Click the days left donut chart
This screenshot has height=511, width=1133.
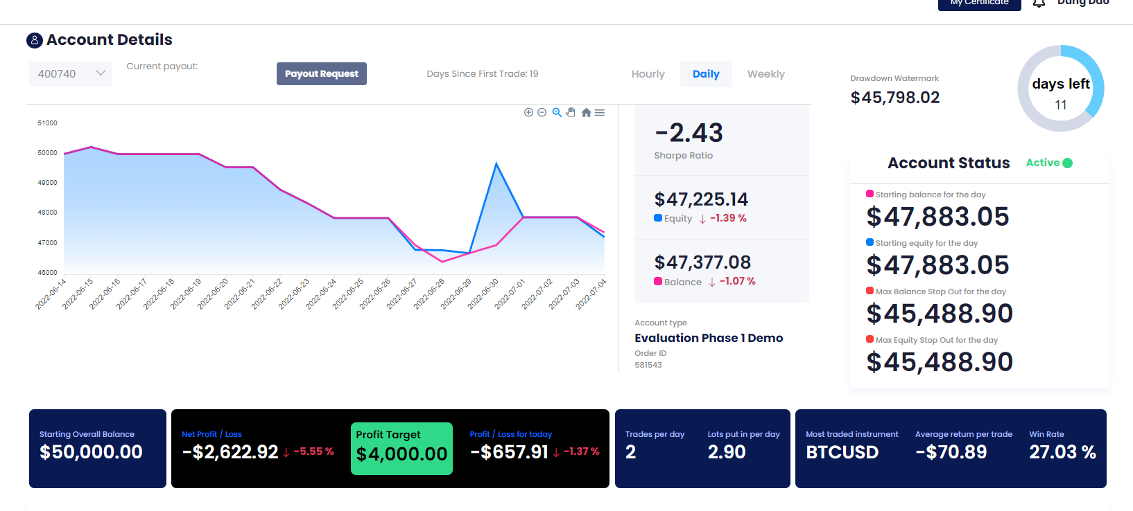pos(1061,89)
